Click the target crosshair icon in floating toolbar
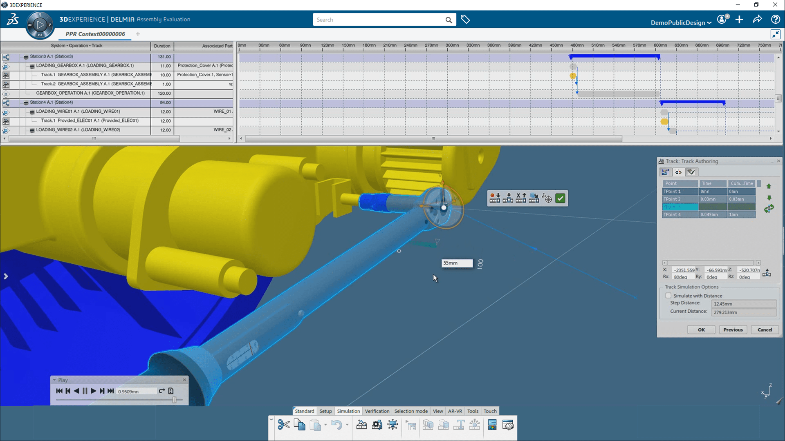Screen dimensions: 785x441 [547, 198]
